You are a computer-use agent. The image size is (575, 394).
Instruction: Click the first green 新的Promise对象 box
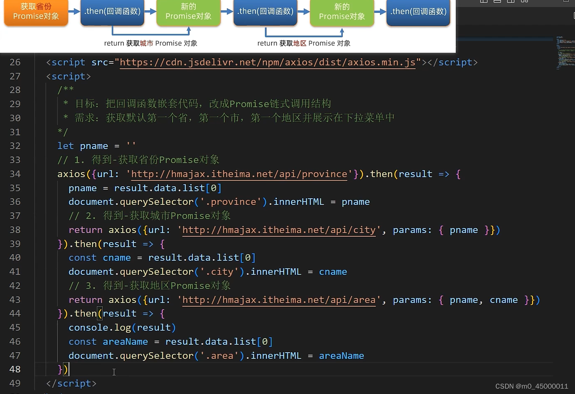tap(188, 13)
